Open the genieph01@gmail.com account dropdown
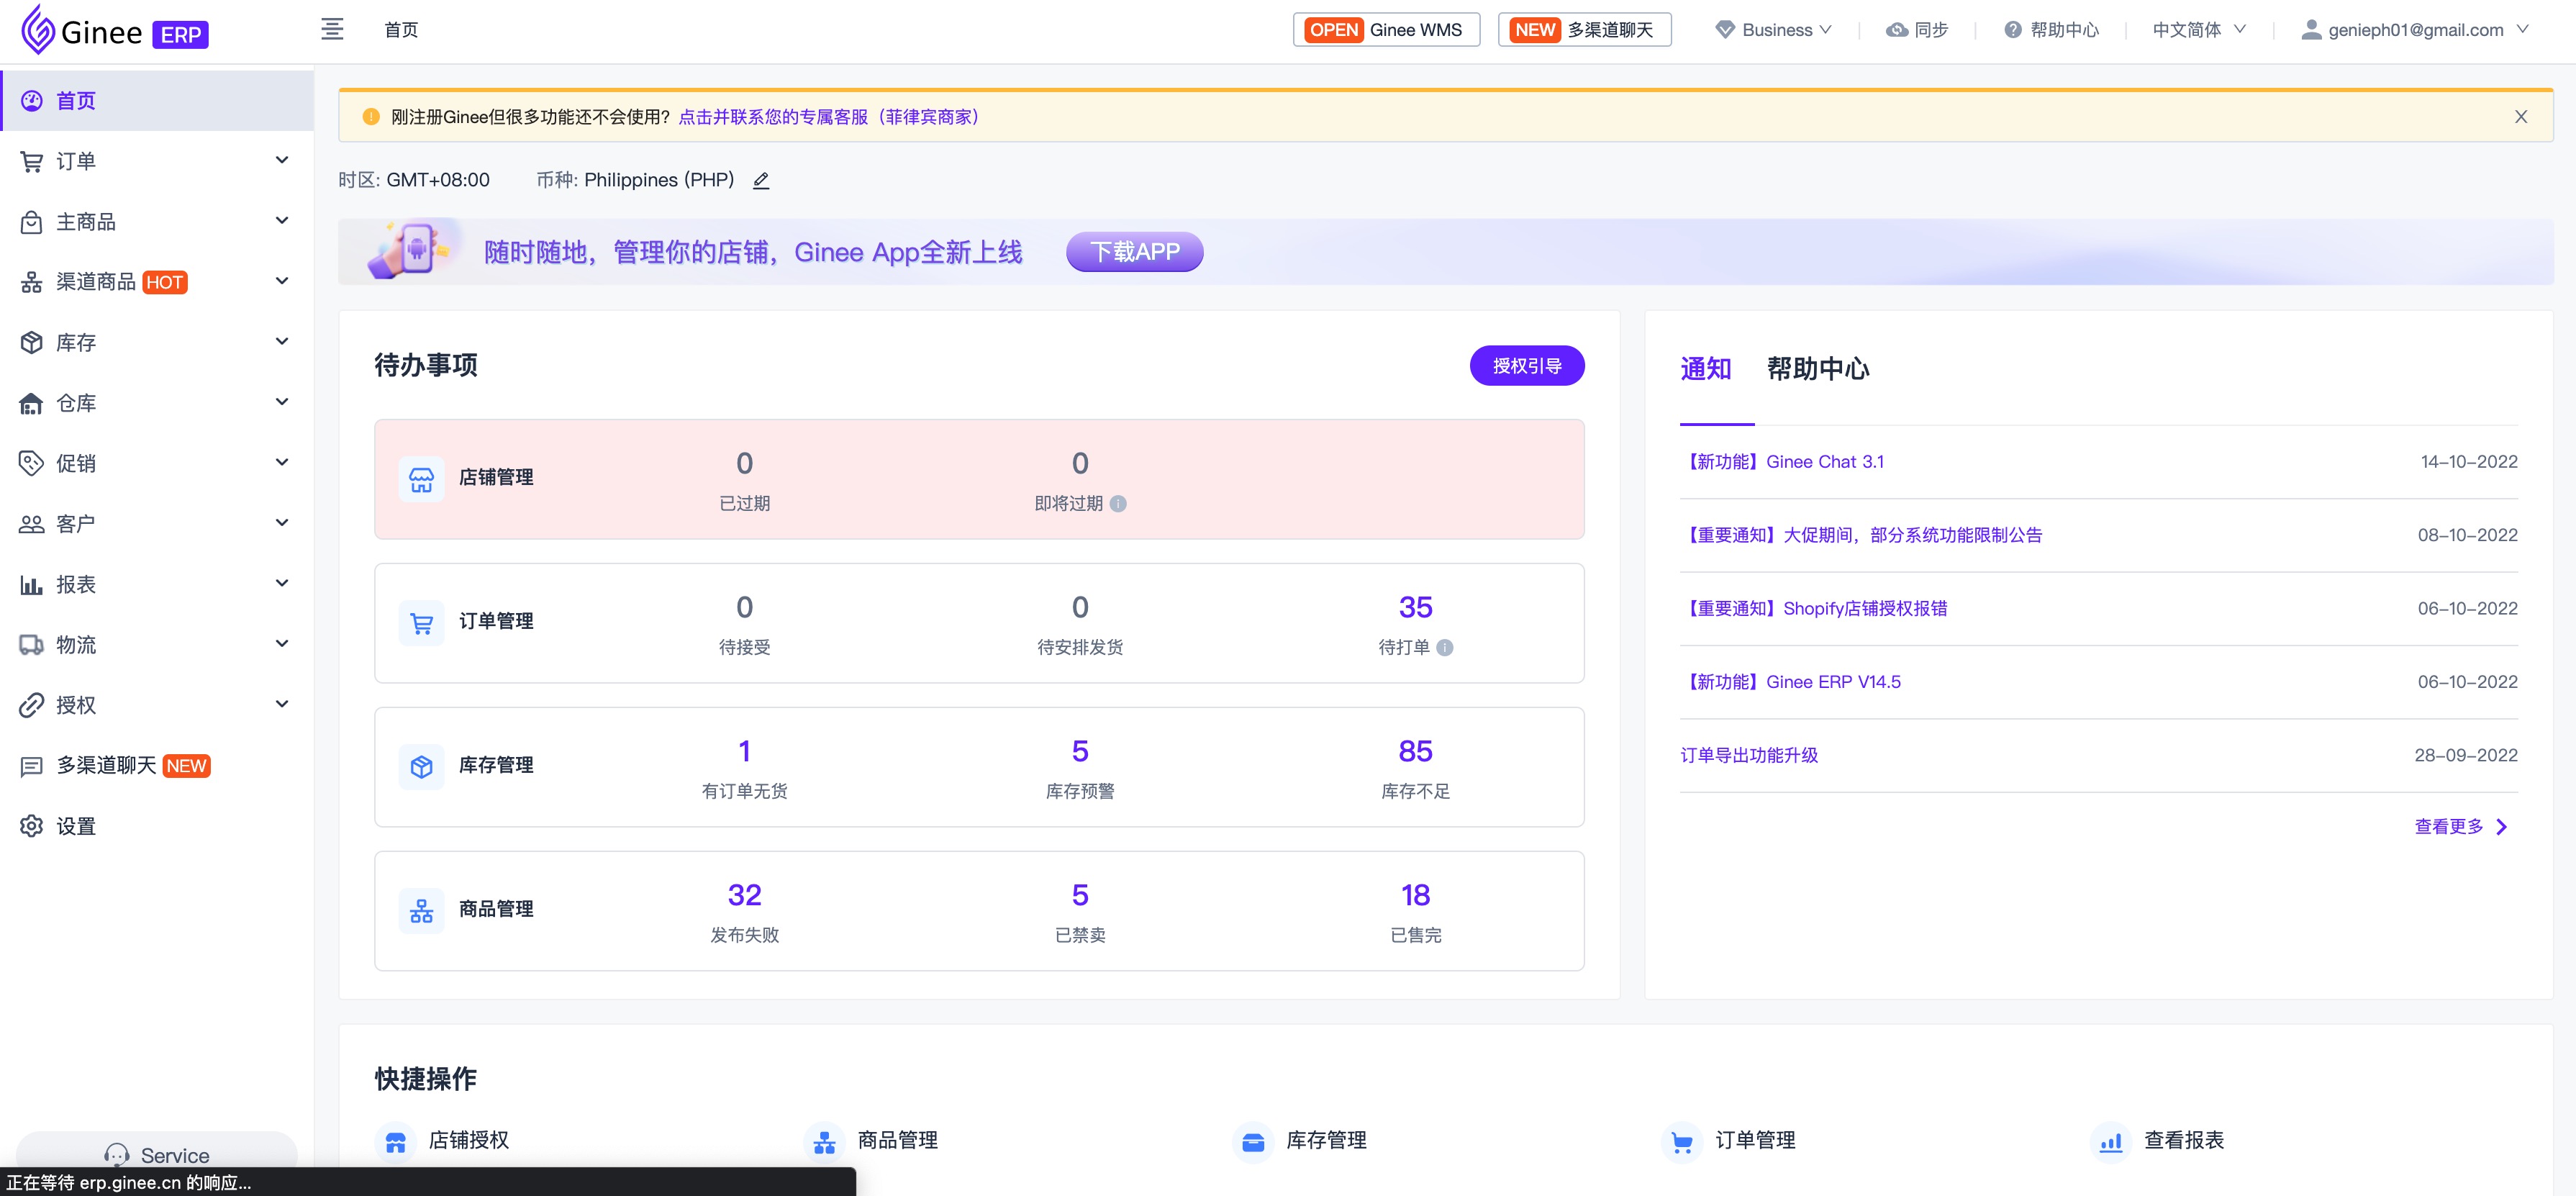Image resolution: width=2576 pixels, height=1196 pixels. [x=2415, y=30]
